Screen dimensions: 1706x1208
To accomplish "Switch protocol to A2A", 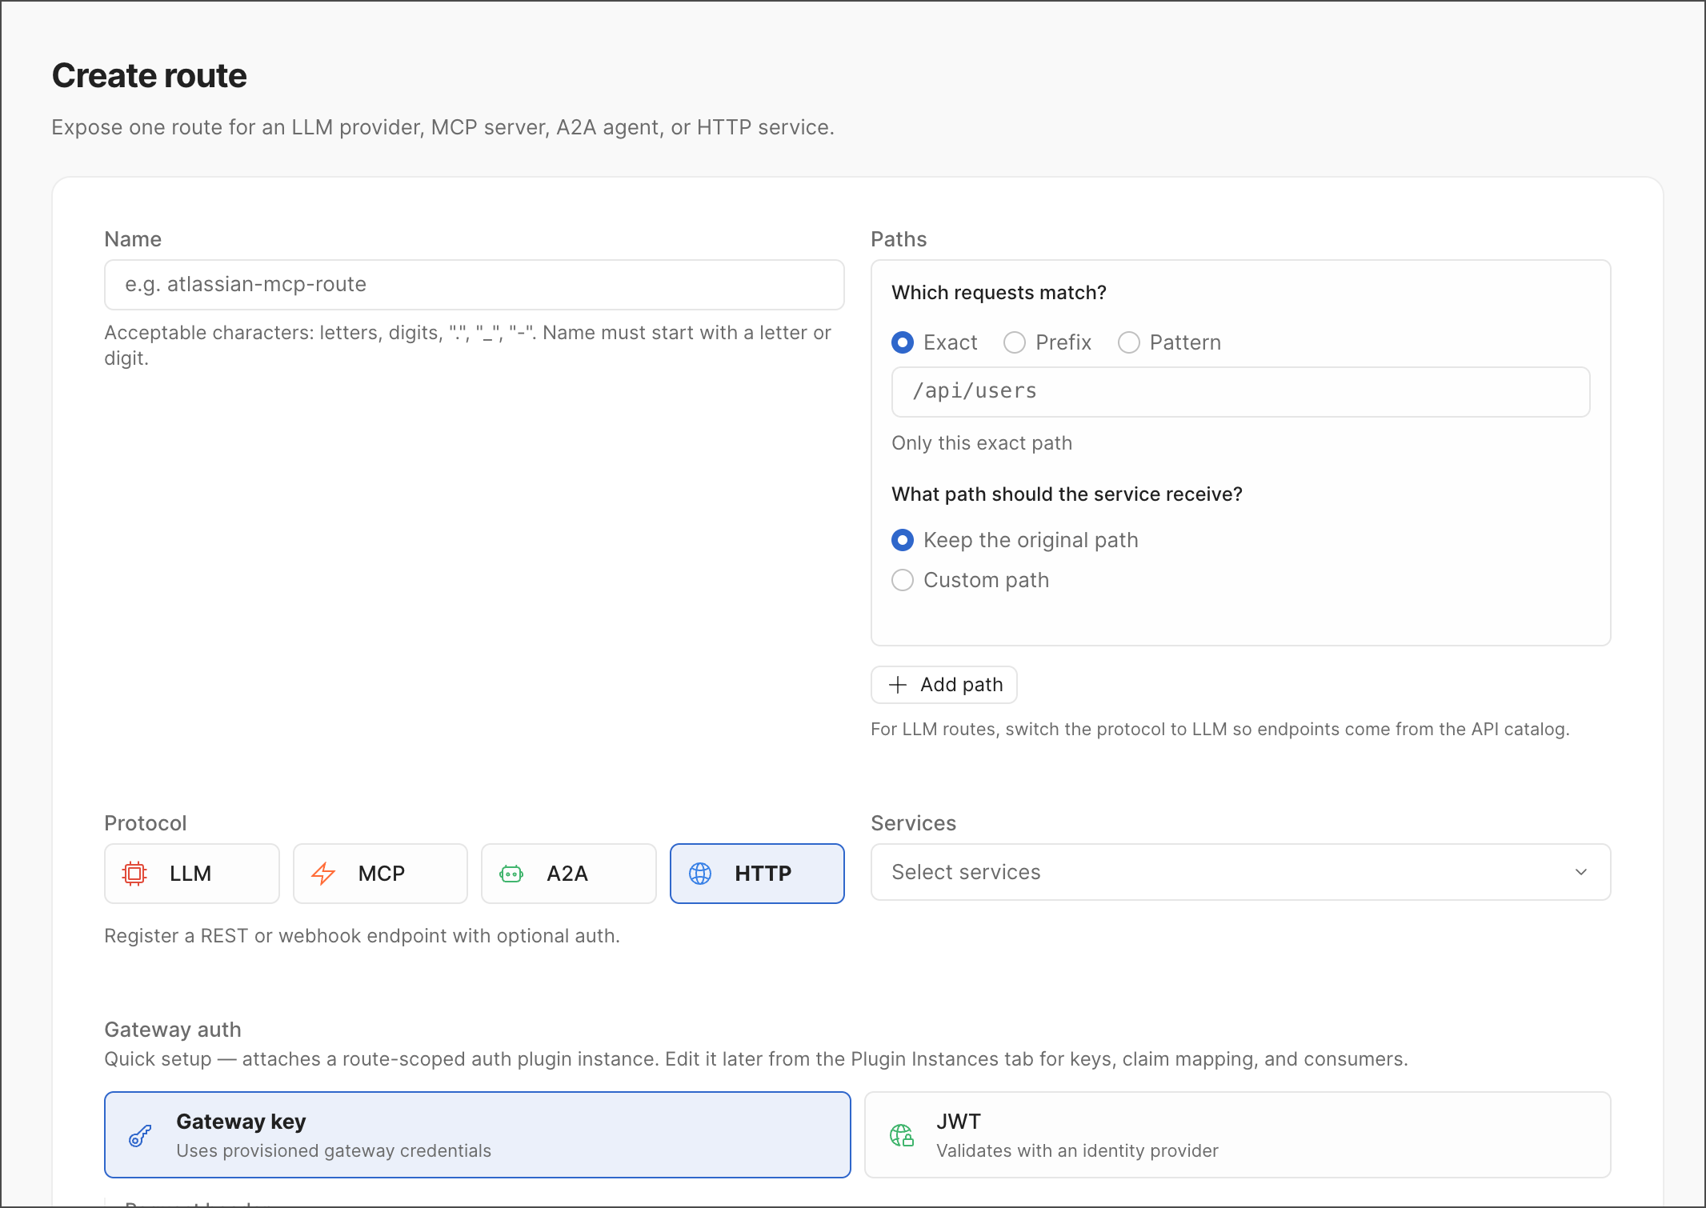I will [569, 874].
